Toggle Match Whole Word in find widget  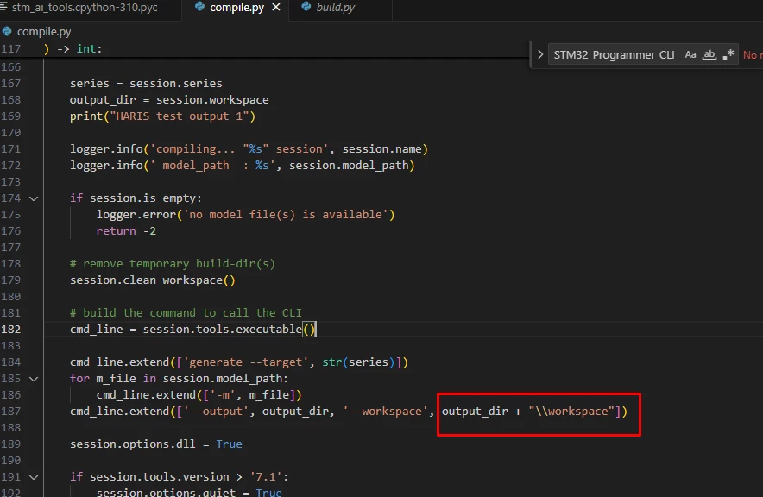[x=709, y=55]
